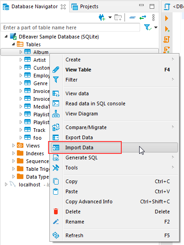Image resolution: width=184 pixels, height=245 pixels.
Task: Select the Indexes folder
Action: pyautogui.click(x=35, y=153)
